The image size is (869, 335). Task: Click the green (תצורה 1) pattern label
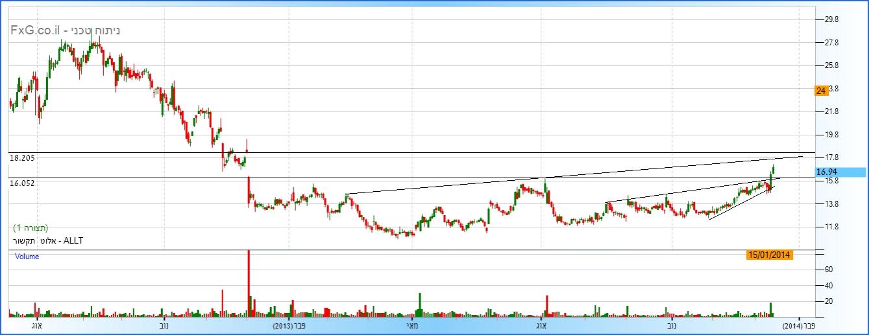[x=31, y=228]
